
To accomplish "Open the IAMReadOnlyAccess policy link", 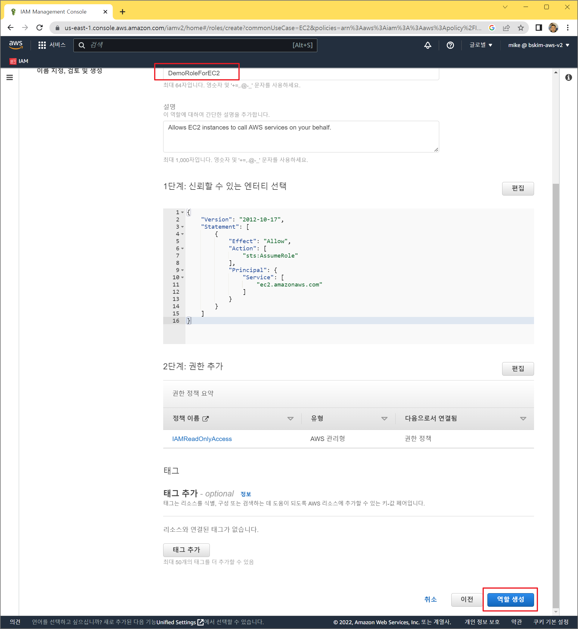I will [202, 439].
